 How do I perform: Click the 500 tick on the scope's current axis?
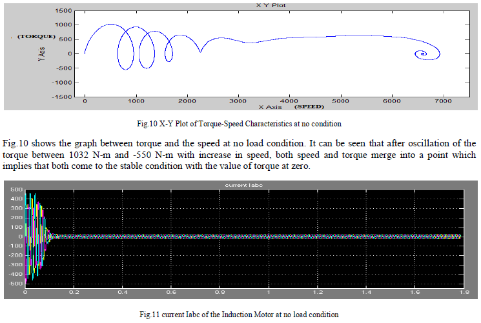click(14, 190)
